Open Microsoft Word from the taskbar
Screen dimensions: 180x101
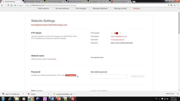click(x=52, y=99)
